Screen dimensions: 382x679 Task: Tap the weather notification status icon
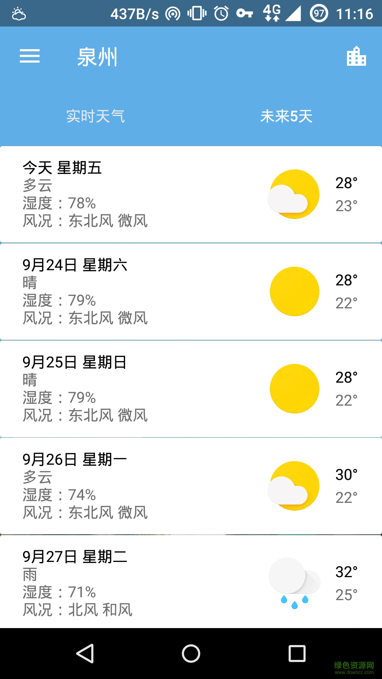[x=19, y=14]
